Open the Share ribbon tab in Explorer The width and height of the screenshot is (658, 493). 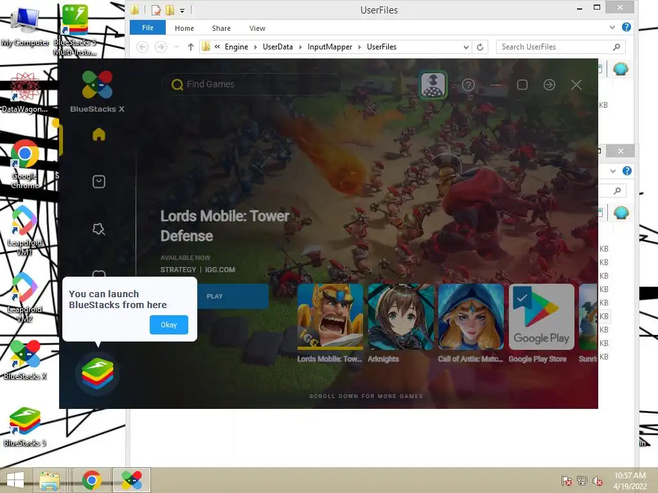click(x=221, y=28)
